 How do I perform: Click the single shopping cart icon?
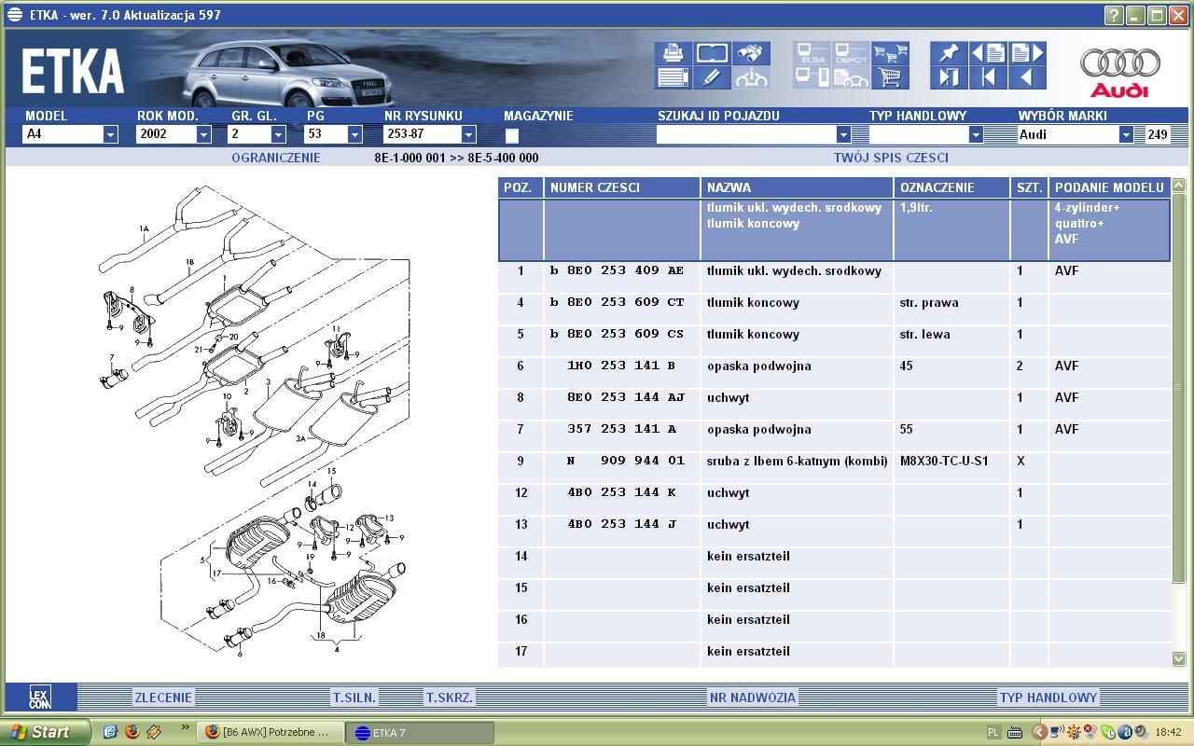pyautogui.click(x=890, y=77)
